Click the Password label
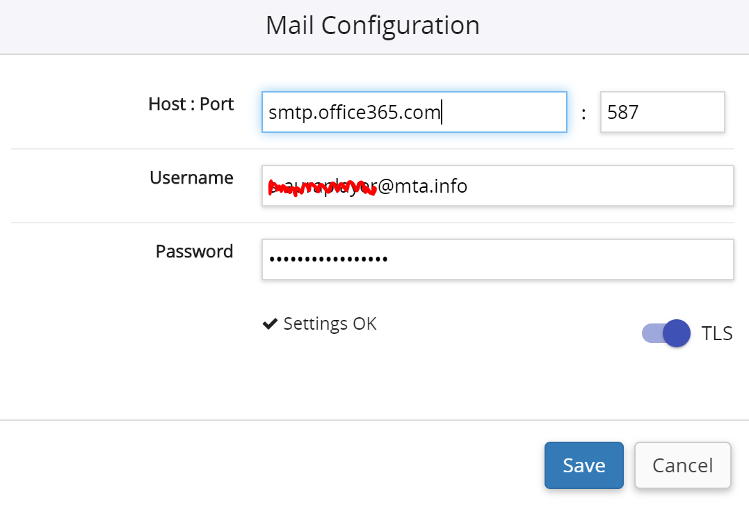Viewport: 749px width, 505px height. (x=194, y=252)
